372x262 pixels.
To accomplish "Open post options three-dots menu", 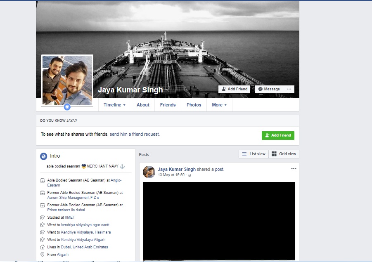I will click(x=294, y=169).
